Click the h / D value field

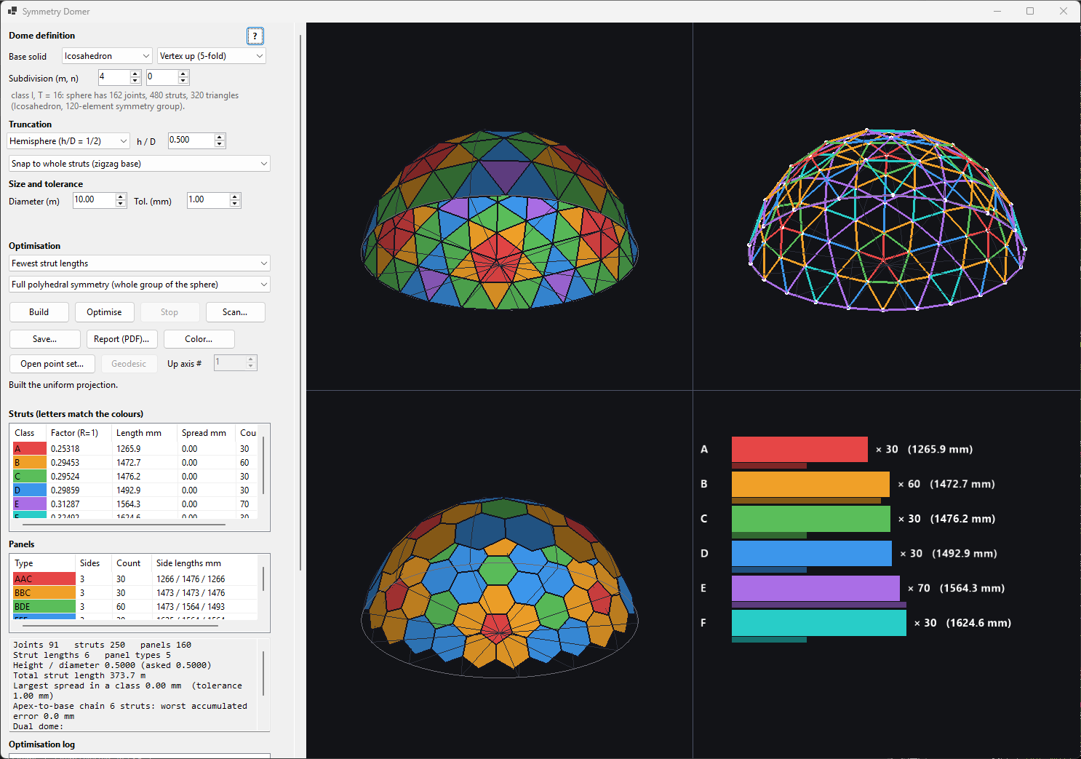(x=191, y=140)
